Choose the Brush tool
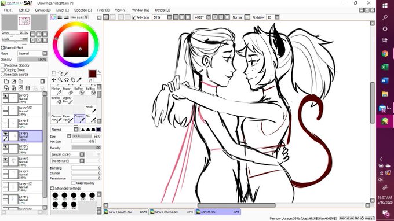The width and height of the screenshot is (394, 221). (91, 109)
